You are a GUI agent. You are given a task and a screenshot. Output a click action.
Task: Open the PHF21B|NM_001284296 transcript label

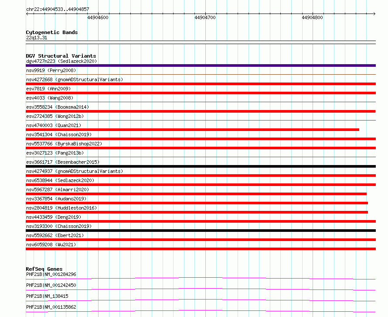click(51, 274)
